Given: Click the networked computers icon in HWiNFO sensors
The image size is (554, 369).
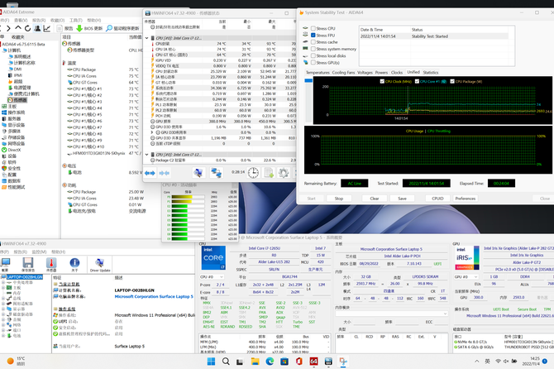Looking at the screenshot, I should pyautogui.click(x=217, y=173).
